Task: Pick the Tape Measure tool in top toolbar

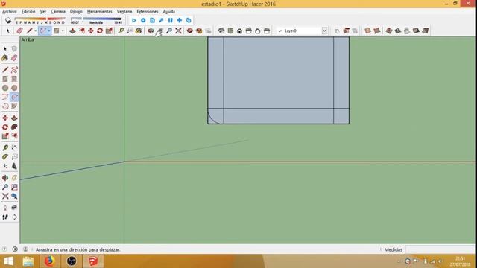Action: coord(121,31)
